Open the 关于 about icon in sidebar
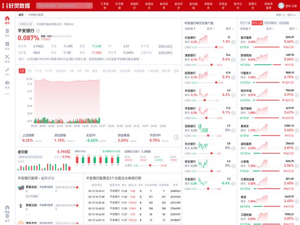The image size is (300, 225). 7,216
